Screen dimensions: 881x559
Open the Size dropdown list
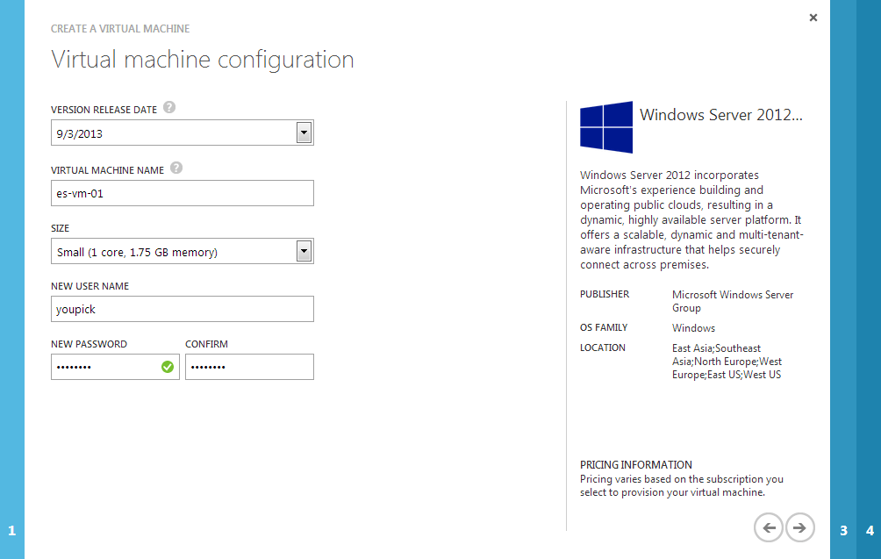tap(304, 251)
